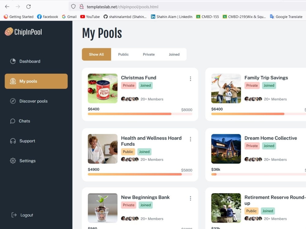This screenshot has width=306, height=229.
Task: Select the Private filter tab
Action: (x=149, y=54)
